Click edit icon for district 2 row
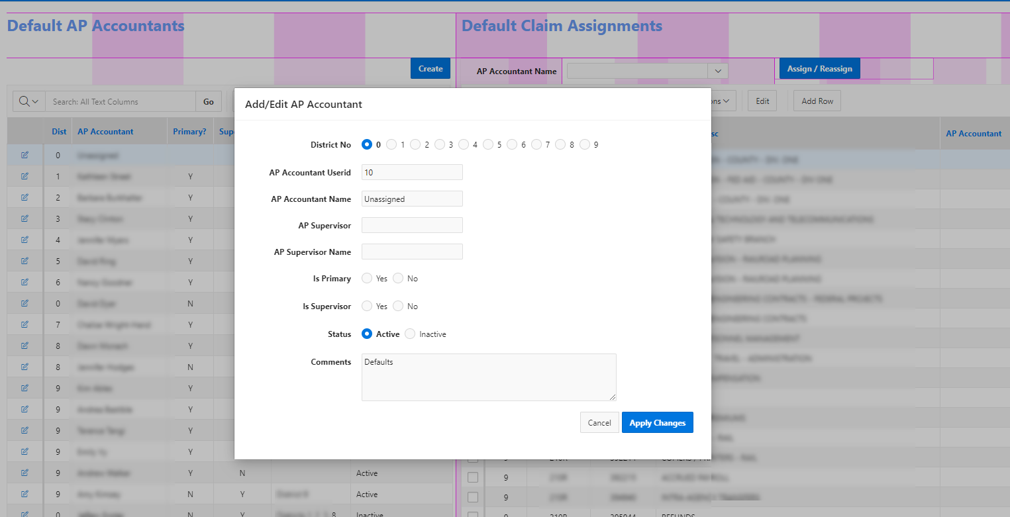 coord(25,197)
